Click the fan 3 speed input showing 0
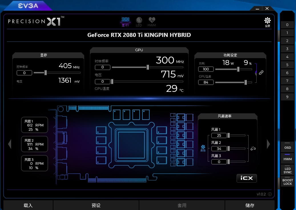 point(219,162)
